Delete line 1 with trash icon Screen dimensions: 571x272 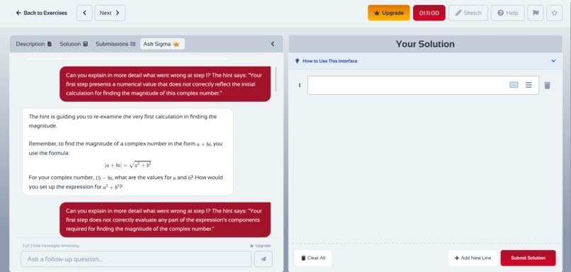[547, 85]
